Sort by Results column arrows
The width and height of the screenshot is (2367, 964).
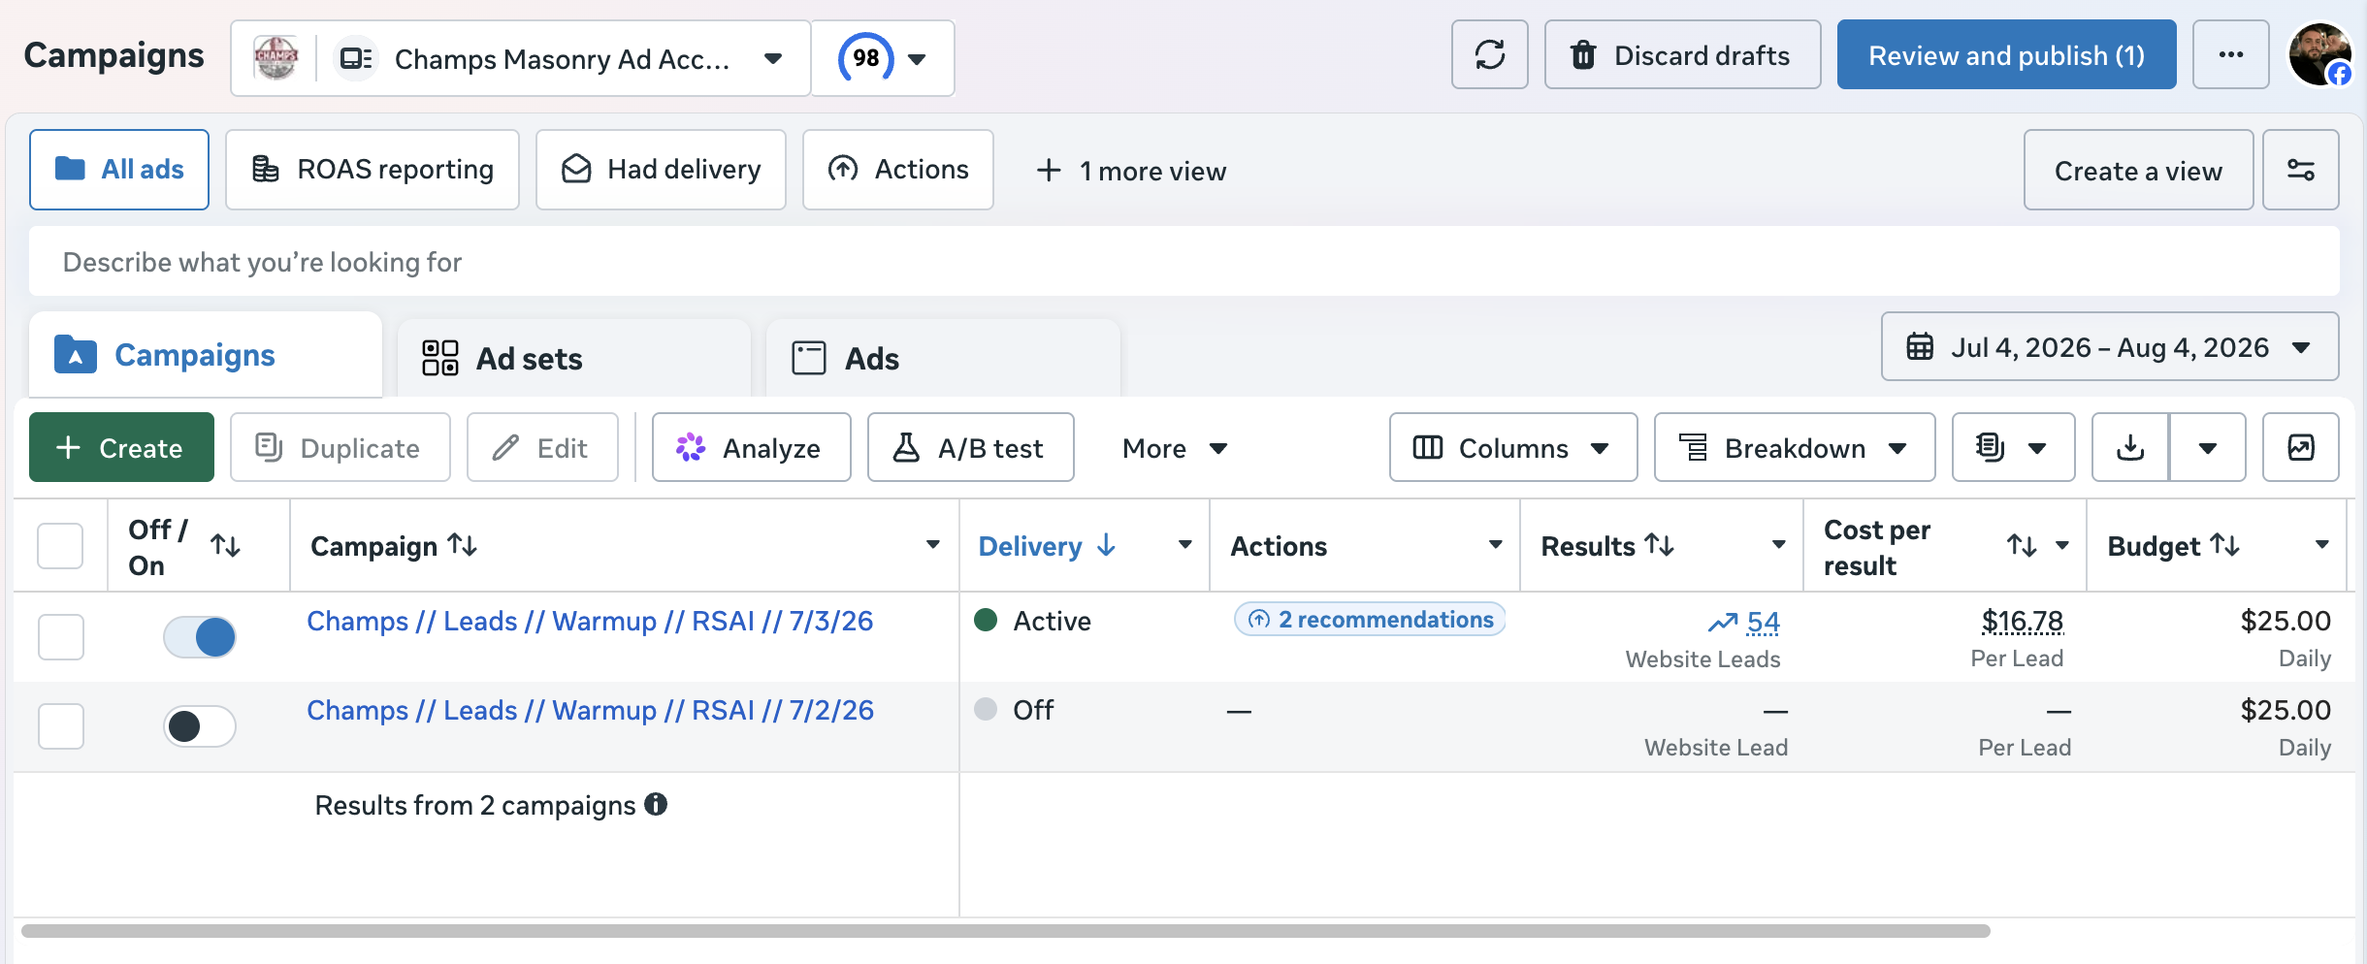(x=1660, y=545)
